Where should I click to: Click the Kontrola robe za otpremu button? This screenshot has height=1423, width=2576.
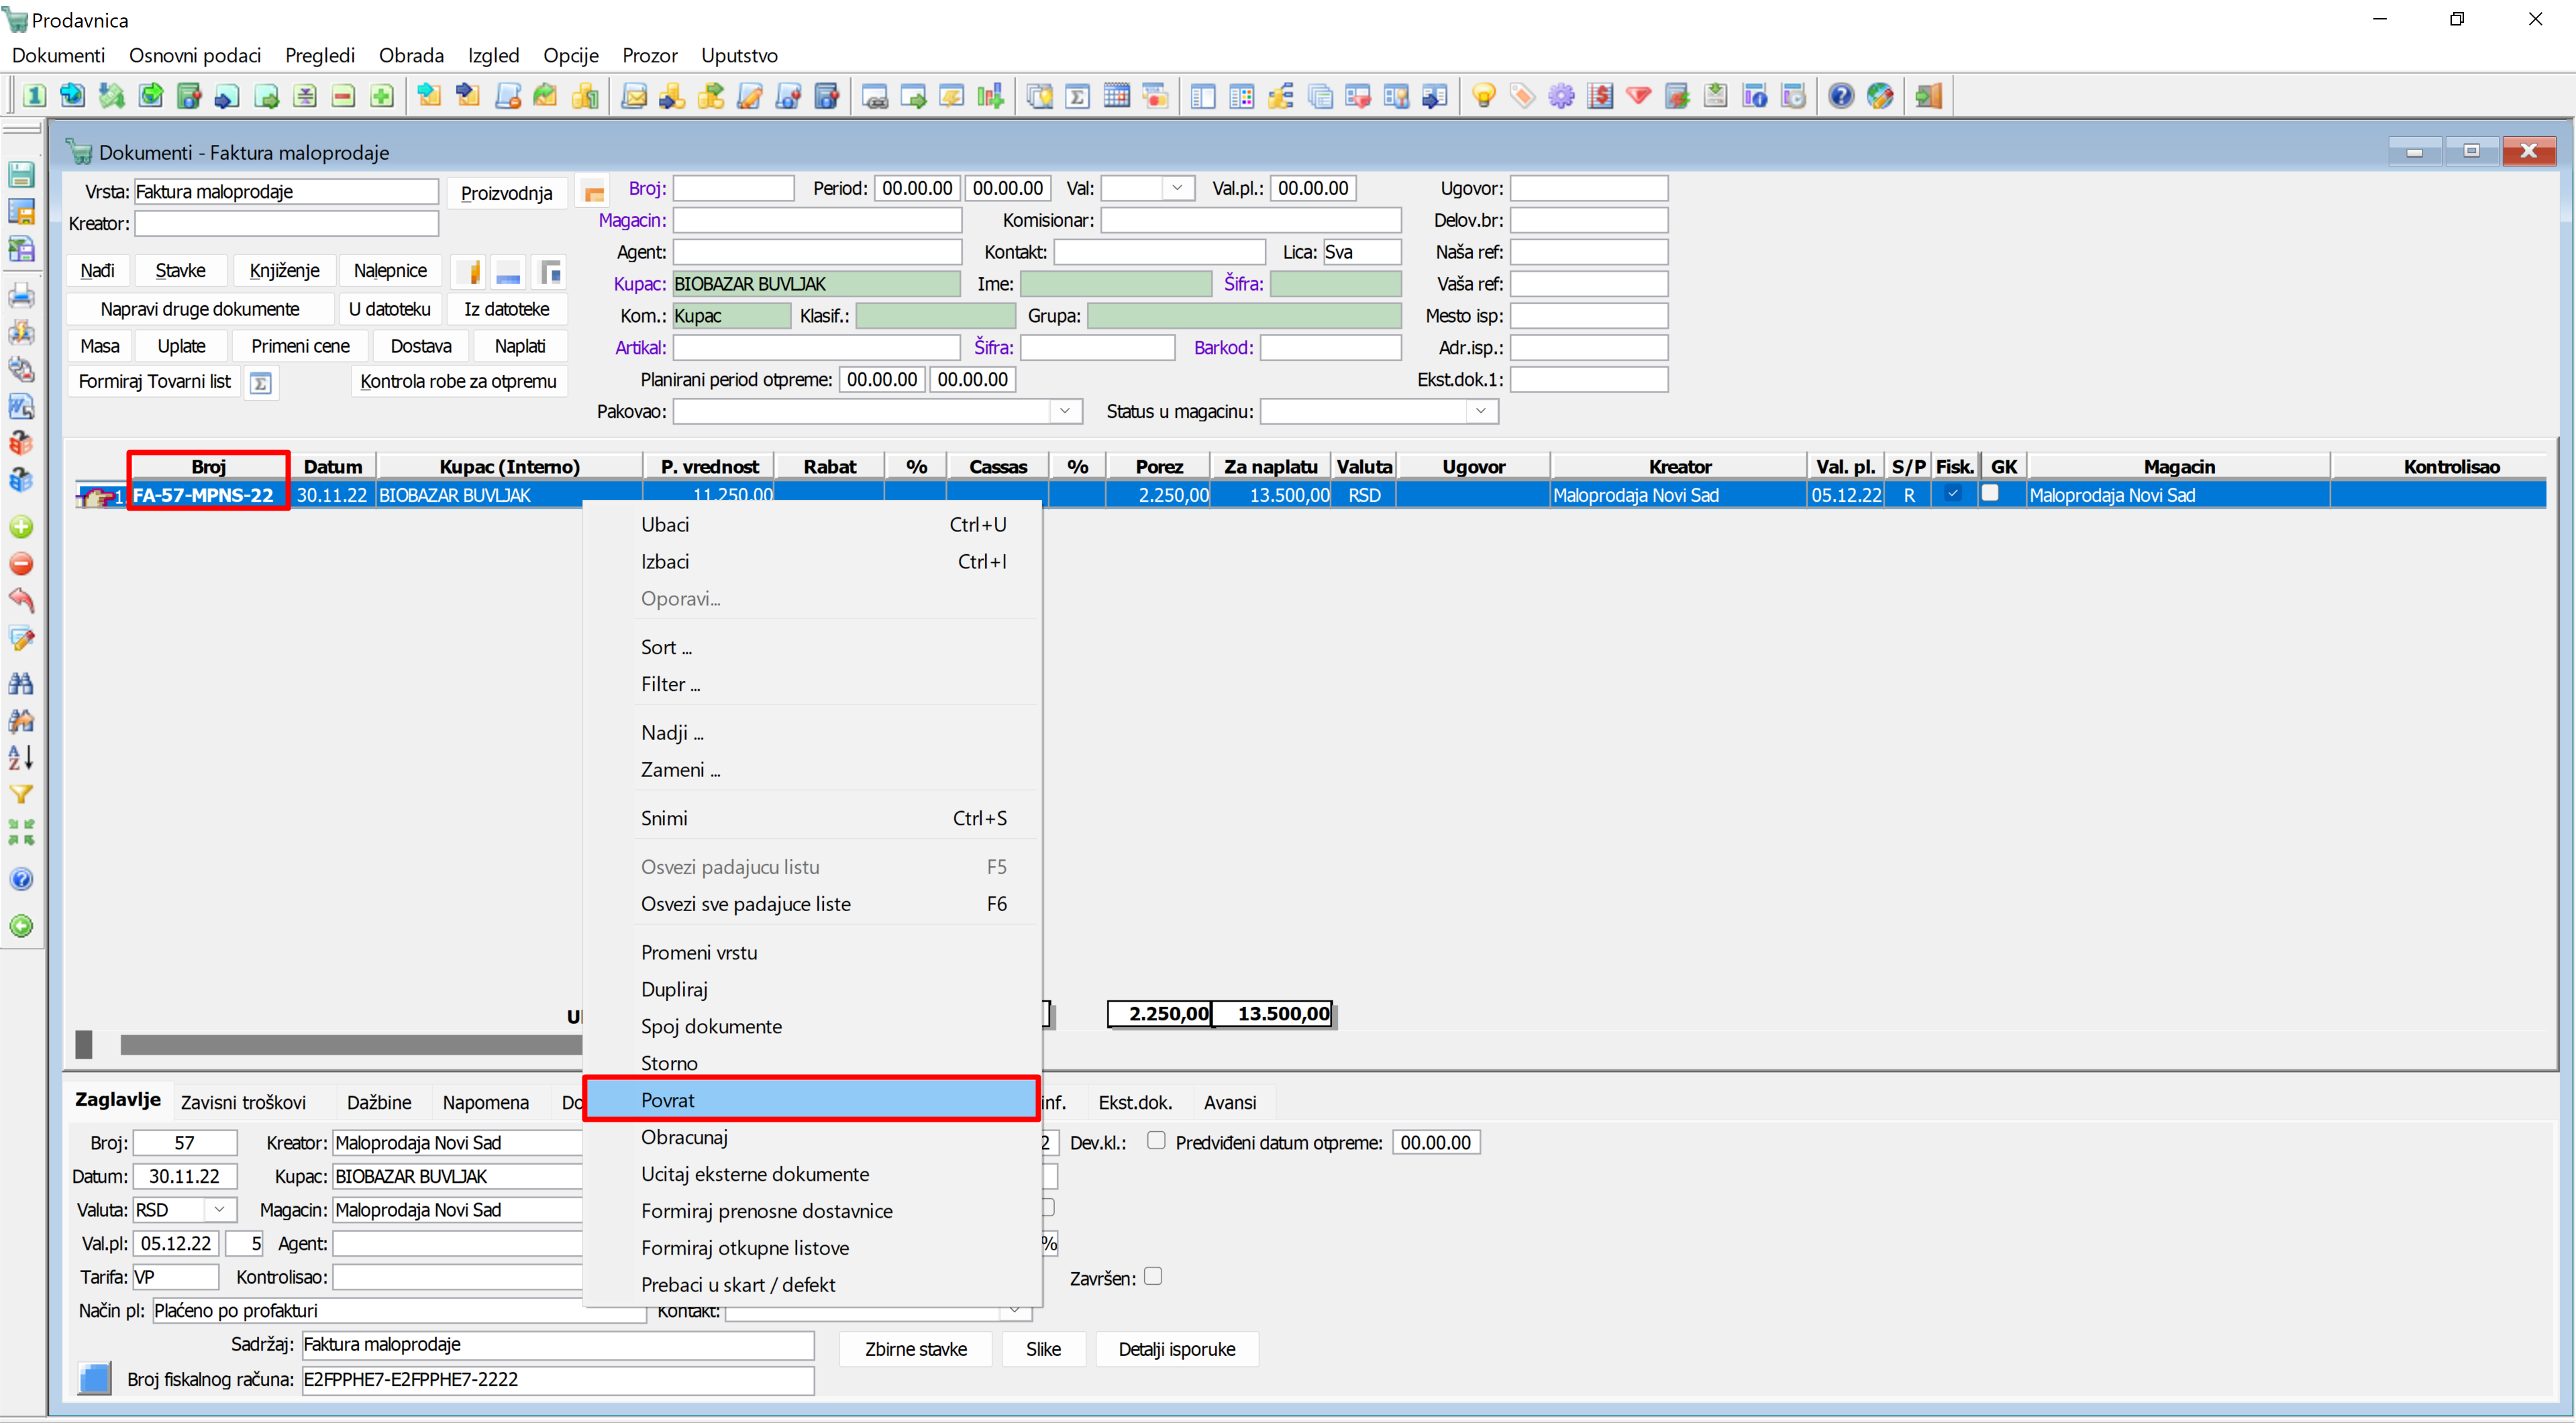click(458, 381)
